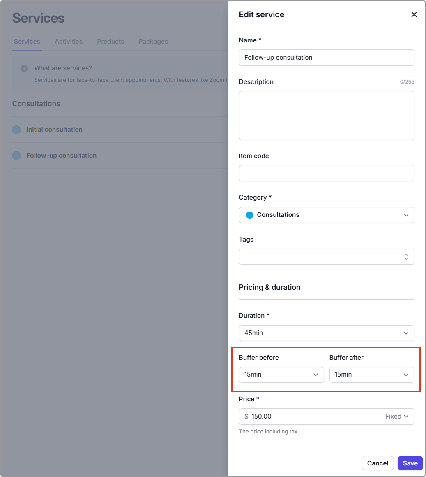426x477 pixels.
Task: Open the Packages tab
Action: pyautogui.click(x=153, y=42)
